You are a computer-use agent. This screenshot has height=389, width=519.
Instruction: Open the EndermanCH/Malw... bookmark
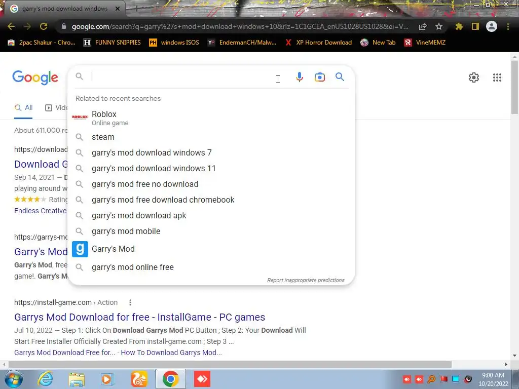[x=242, y=43]
